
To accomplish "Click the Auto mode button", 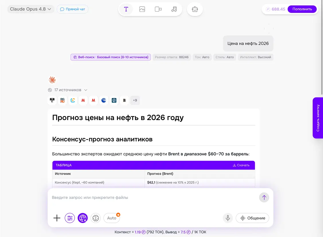I will click(112, 218).
